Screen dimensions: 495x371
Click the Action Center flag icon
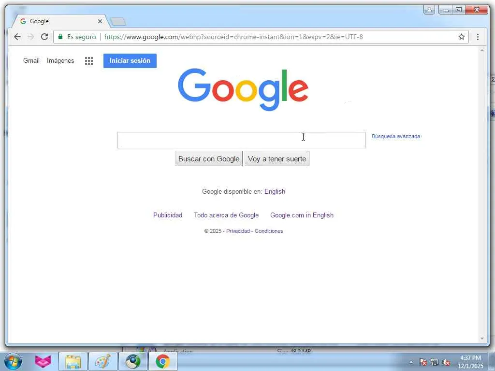[x=423, y=362]
